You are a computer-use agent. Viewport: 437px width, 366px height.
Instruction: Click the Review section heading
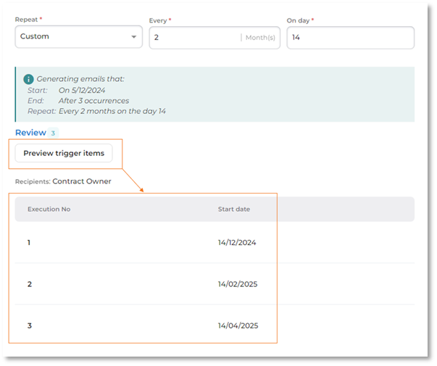30,133
